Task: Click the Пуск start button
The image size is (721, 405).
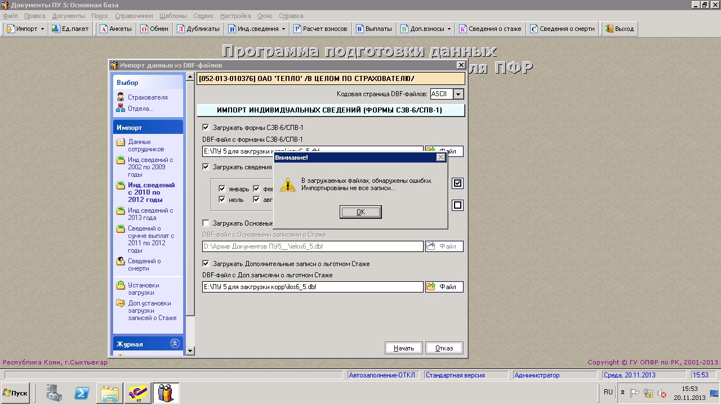Action: pyautogui.click(x=15, y=393)
